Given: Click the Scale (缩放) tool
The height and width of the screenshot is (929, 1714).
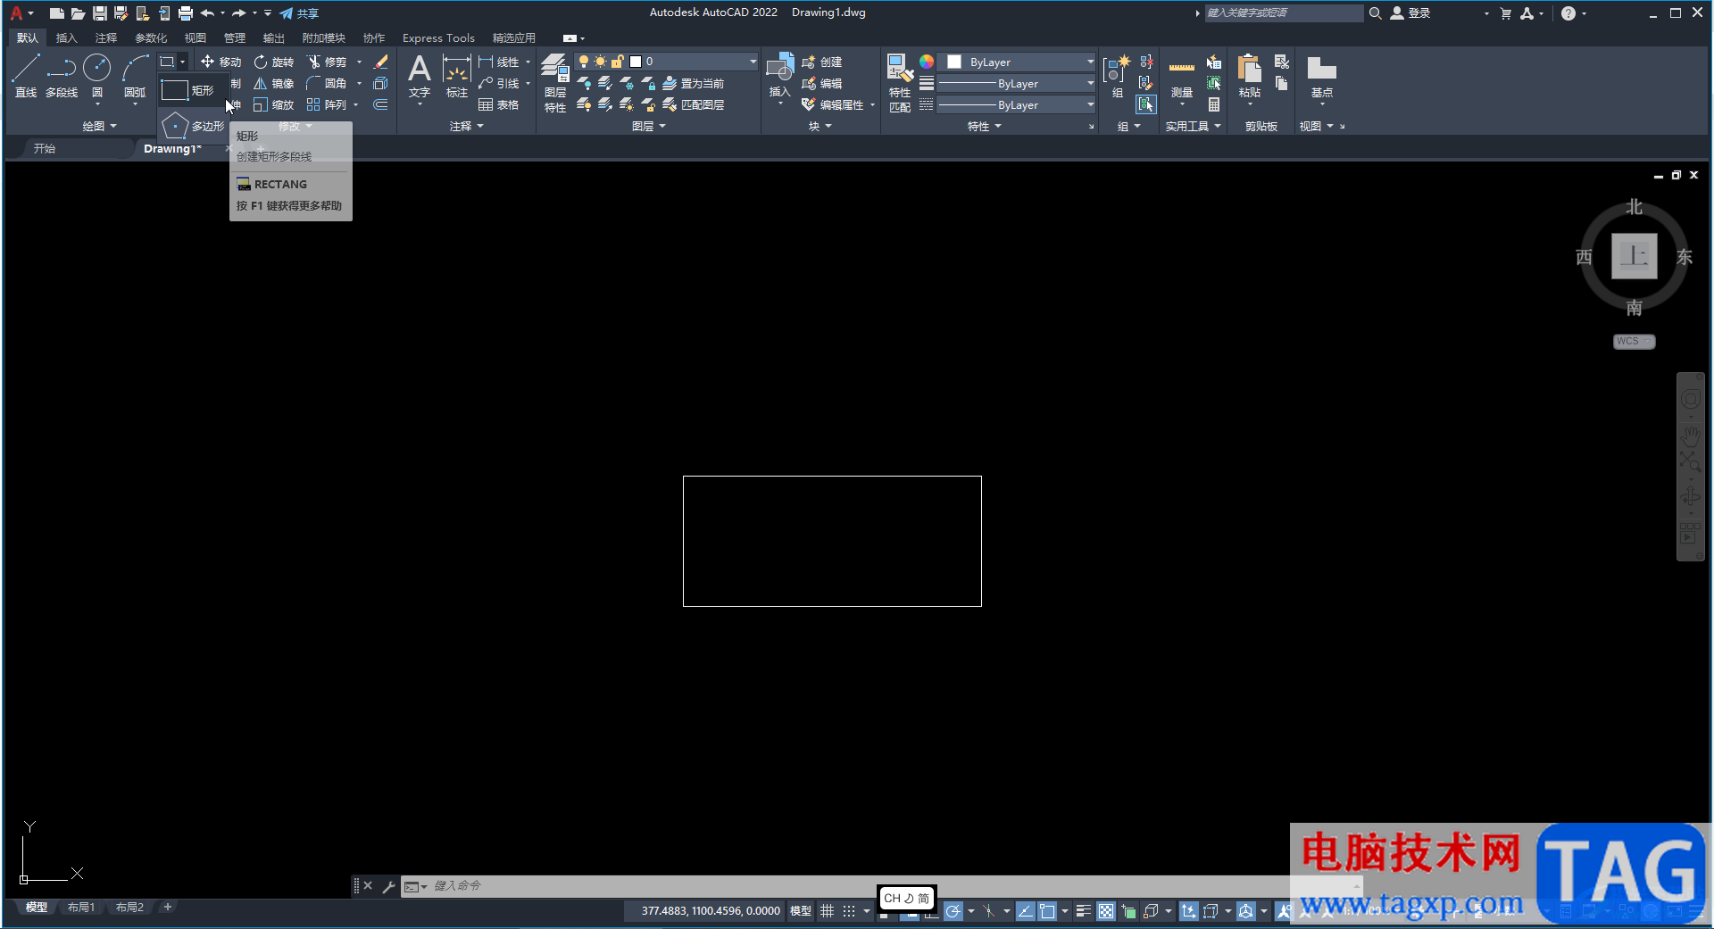Looking at the screenshot, I should [x=273, y=104].
